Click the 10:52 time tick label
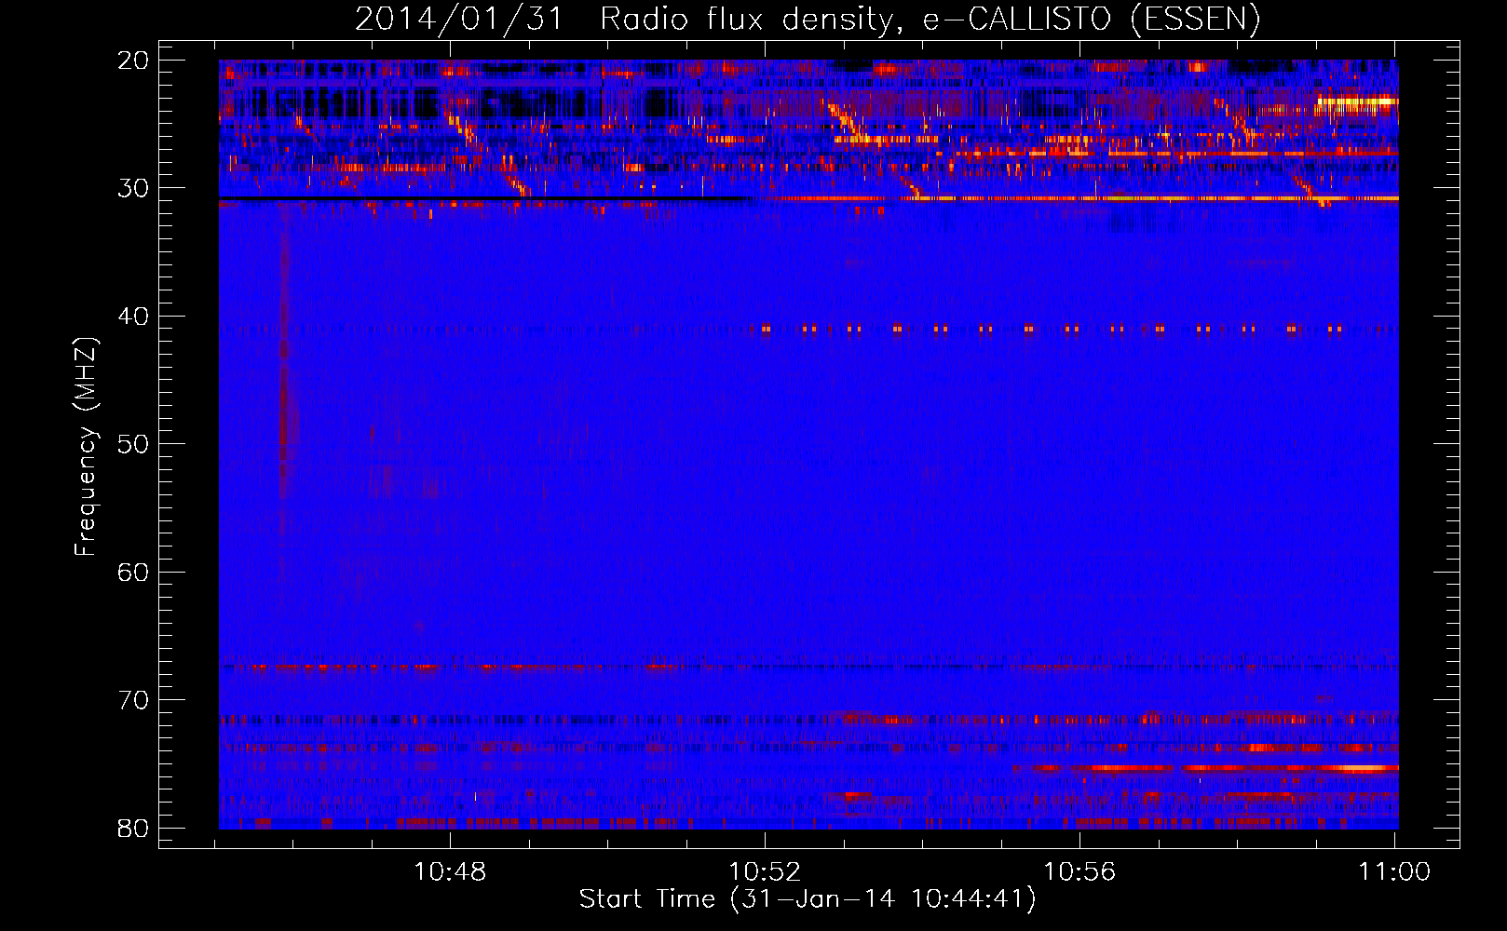The image size is (1507, 931). tap(765, 871)
